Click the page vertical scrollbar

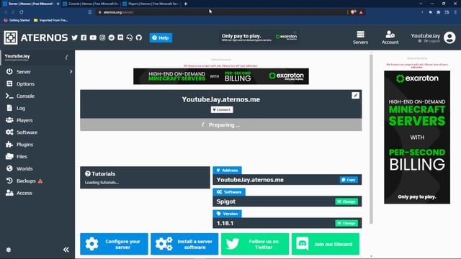pos(371,140)
